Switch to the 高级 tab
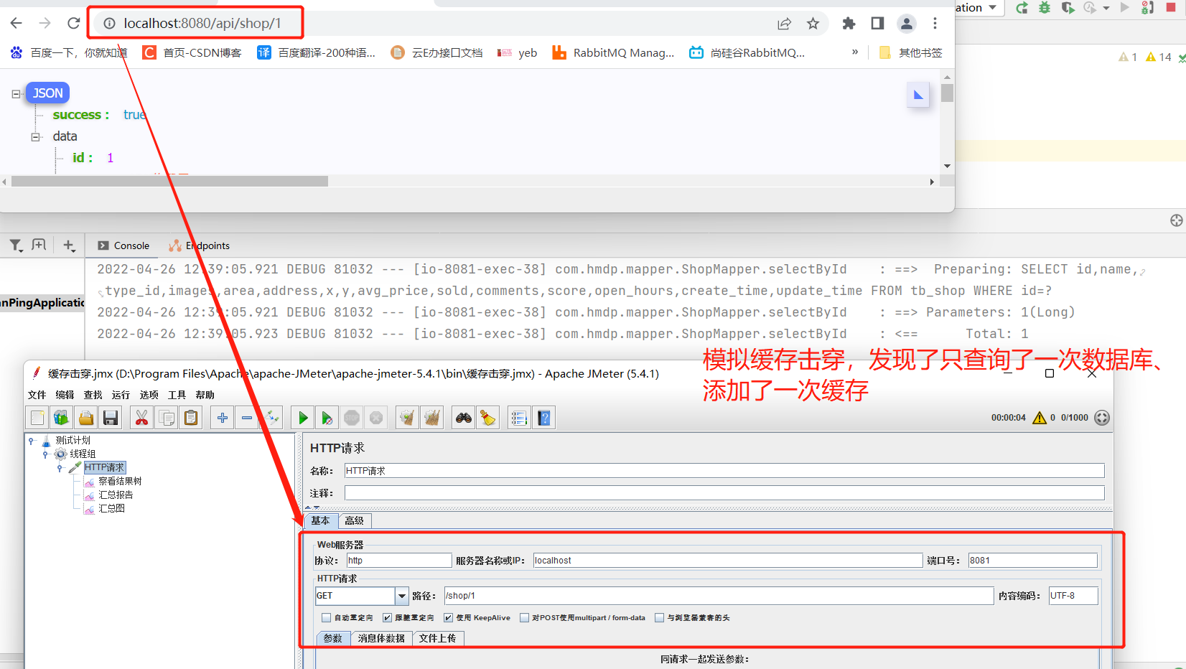 pos(354,521)
